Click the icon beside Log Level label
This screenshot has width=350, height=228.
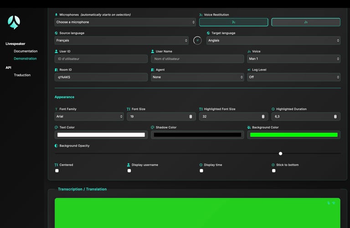249,70
